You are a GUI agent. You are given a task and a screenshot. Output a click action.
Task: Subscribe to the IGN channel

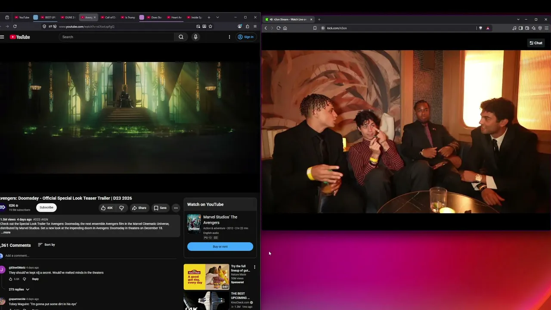tap(46, 208)
